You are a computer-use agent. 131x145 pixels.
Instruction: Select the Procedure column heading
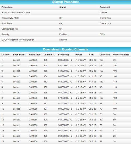[7, 7]
